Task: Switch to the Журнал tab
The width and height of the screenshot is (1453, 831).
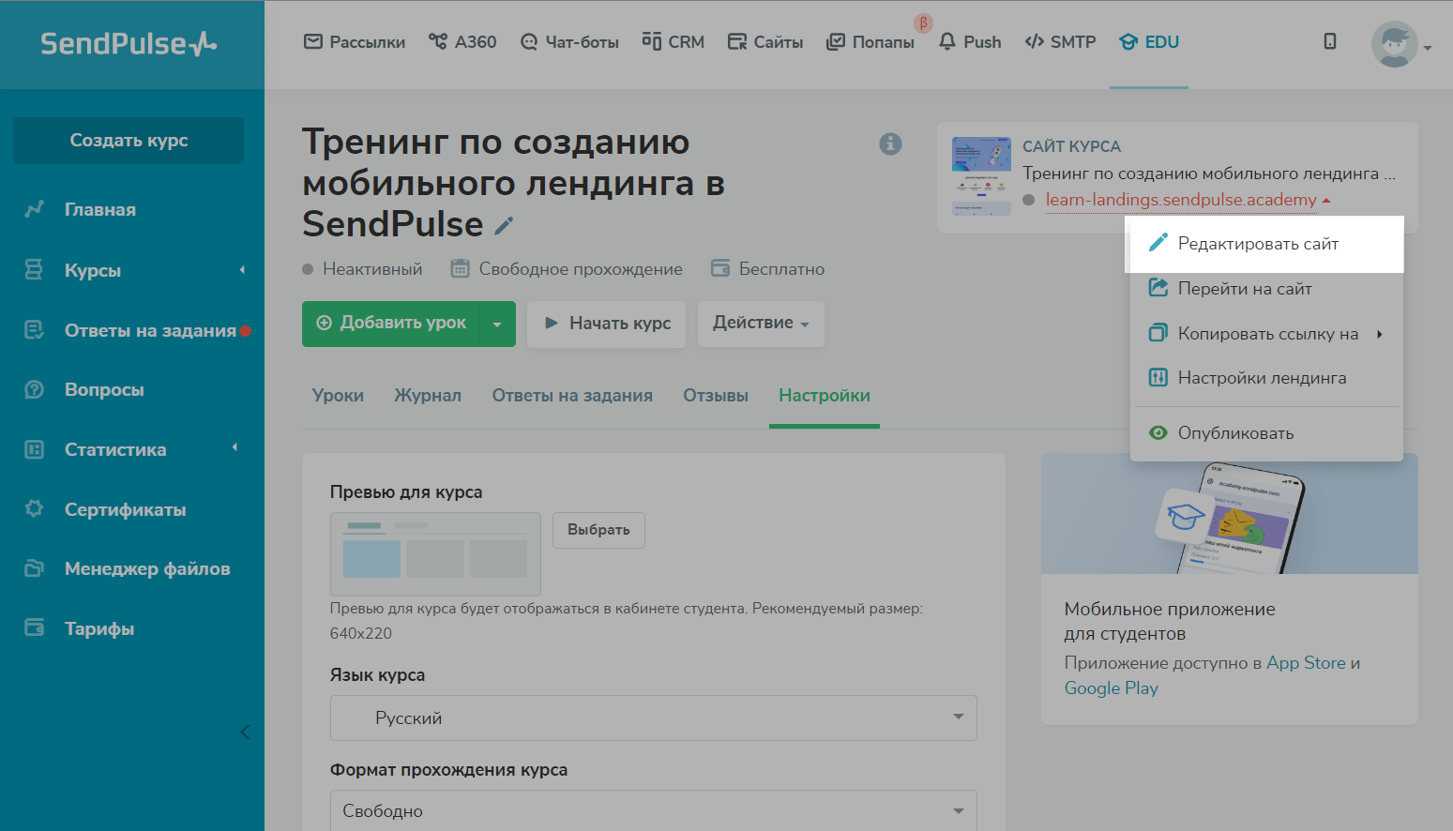Action: point(428,396)
